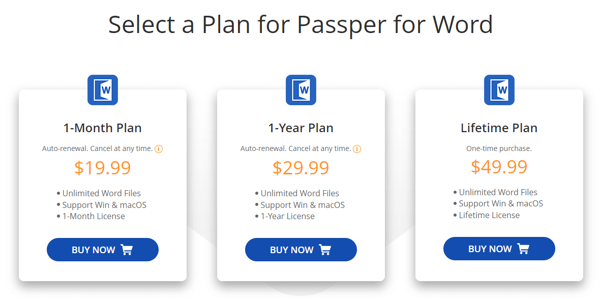The height and width of the screenshot is (302, 600).
Task: Select the 1-Month Plan title
Action: [103, 128]
